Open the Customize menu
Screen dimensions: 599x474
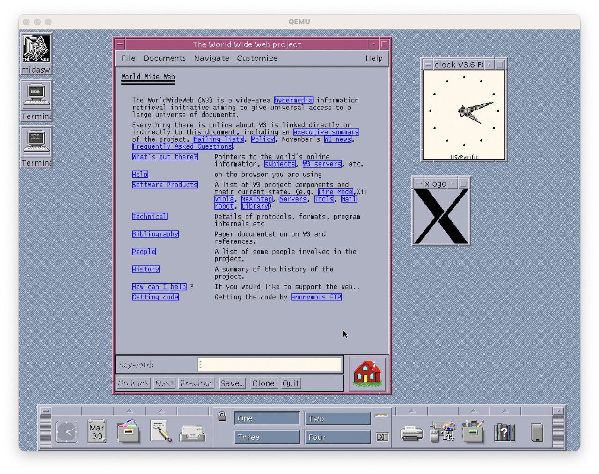coord(257,58)
